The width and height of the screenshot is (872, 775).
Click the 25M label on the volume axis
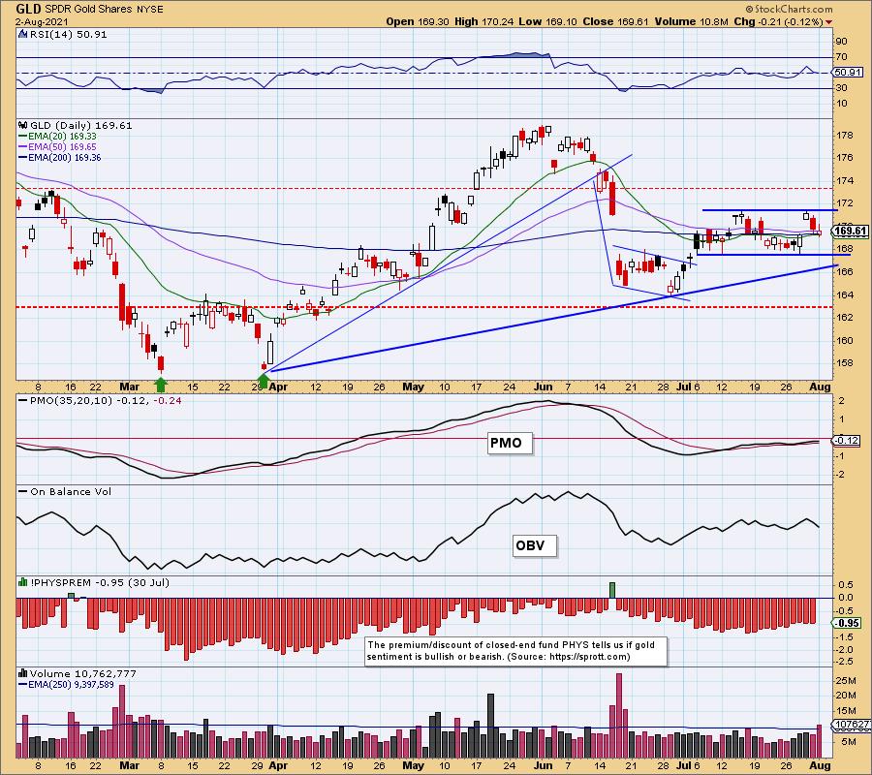coord(845,680)
